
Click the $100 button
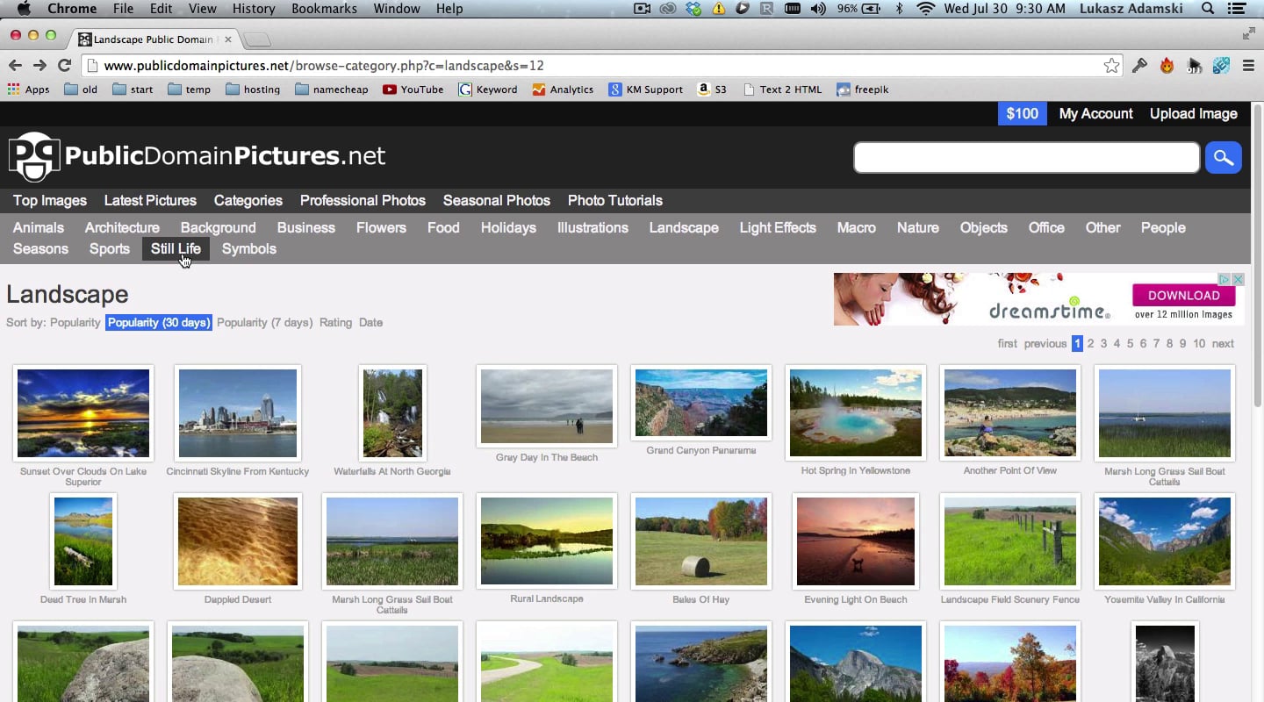click(x=1022, y=114)
